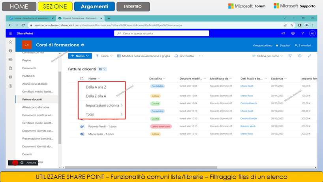This screenshot has height=182, width=323.
Task: Click the SEZIONE slide button
Action: tap(55, 6)
